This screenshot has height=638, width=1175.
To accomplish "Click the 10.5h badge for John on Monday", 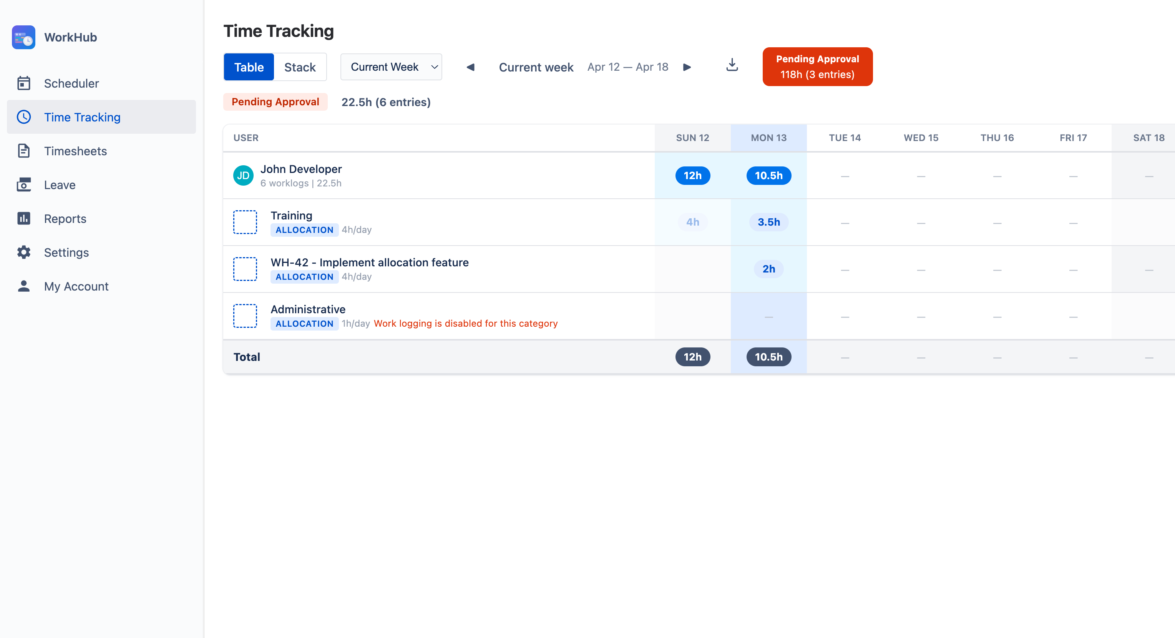I will 768,176.
